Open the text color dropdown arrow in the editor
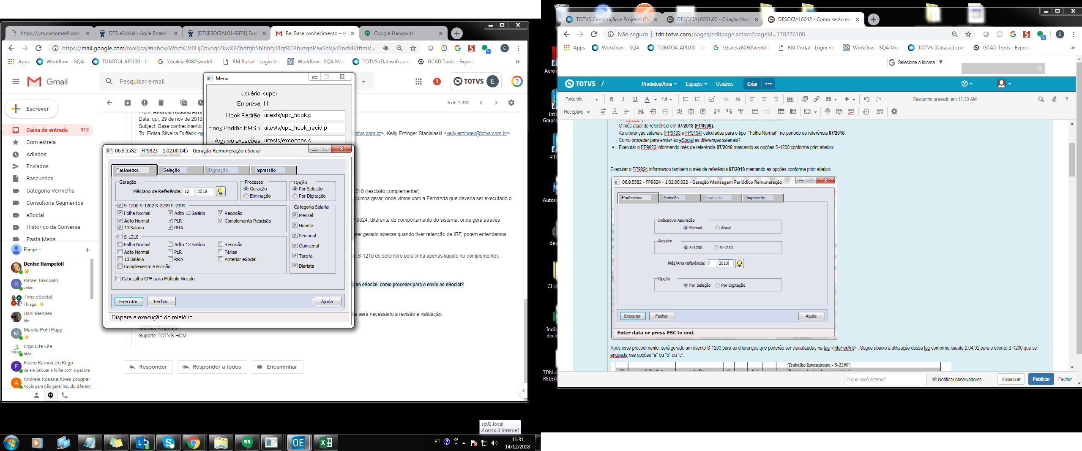The height and width of the screenshot is (451, 1082). [656, 100]
